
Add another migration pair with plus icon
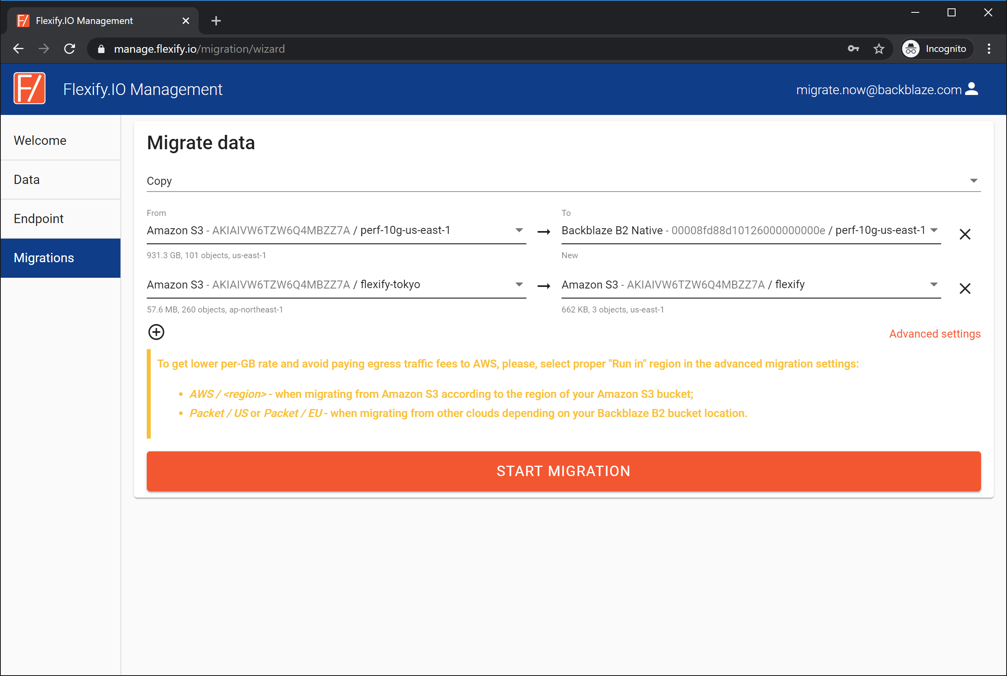[156, 332]
